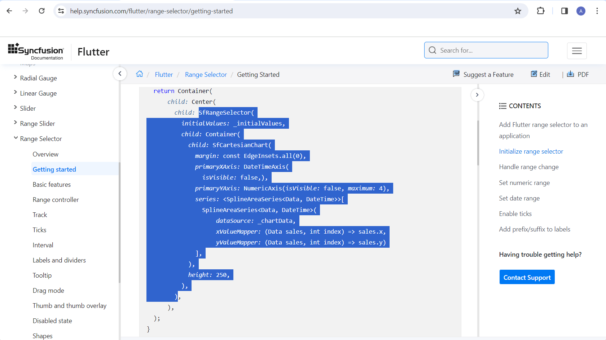Click the Syncfusion Documentation logo
The width and height of the screenshot is (606, 340).
pyautogui.click(x=36, y=52)
